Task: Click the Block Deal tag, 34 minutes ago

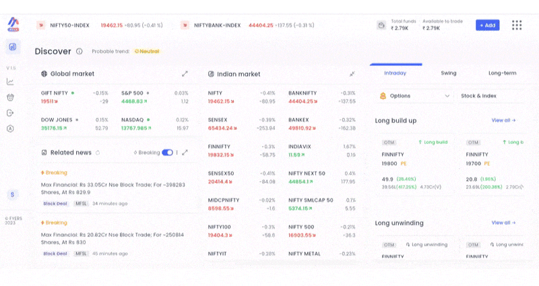Action: (x=55, y=204)
